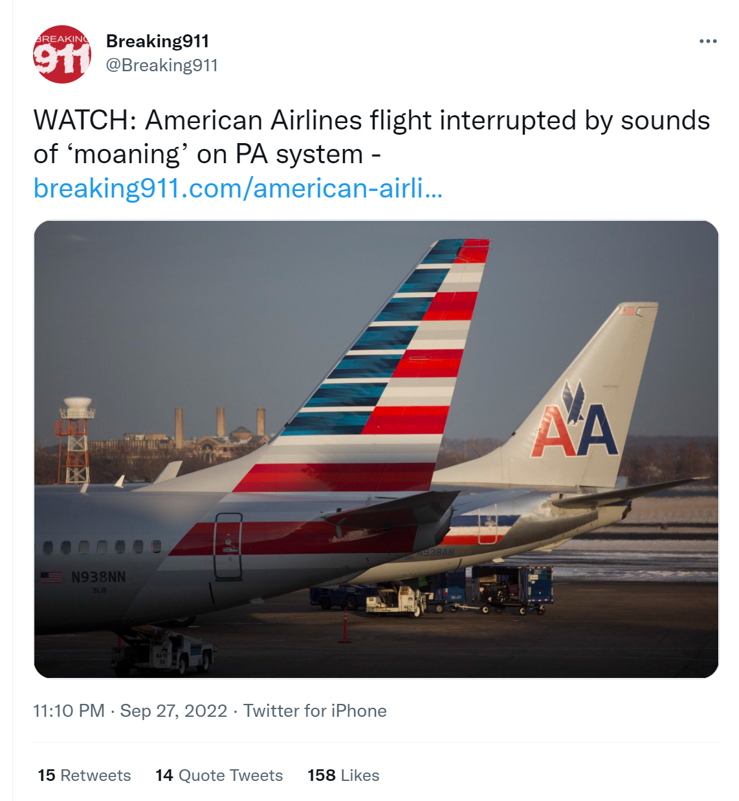Screen dimensions: 739x801
Task: Click the Quote Tweets count number 14
Action: click(164, 775)
